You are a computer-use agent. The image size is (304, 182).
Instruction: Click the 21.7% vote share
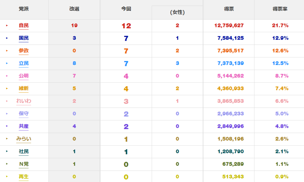coord(280,26)
